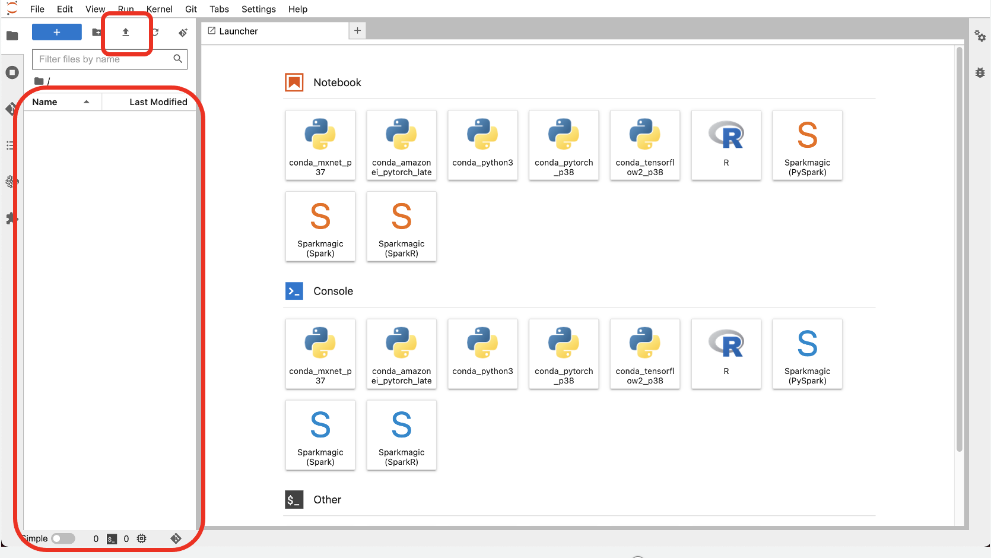Screen dimensions: 991x558
Task: Click the Launcher vertical scrollbar
Action: [x=959, y=249]
